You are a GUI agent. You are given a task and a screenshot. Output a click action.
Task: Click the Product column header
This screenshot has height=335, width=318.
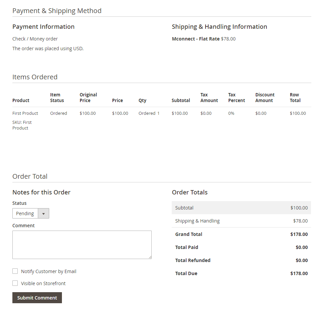pyautogui.click(x=21, y=100)
